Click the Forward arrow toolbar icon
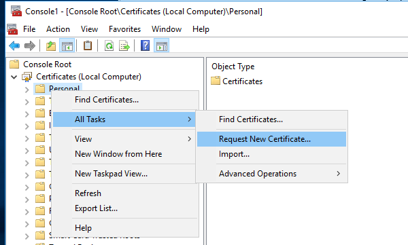408x245 pixels. click(30, 46)
